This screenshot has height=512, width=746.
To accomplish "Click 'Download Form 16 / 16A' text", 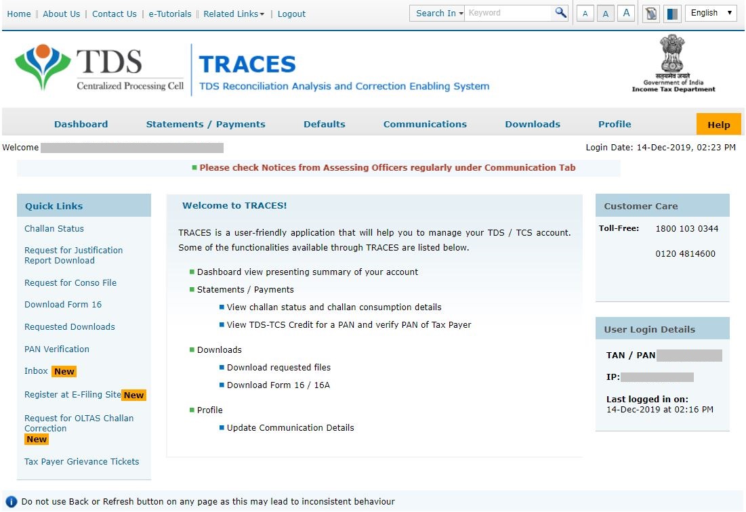I will click(x=278, y=385).
